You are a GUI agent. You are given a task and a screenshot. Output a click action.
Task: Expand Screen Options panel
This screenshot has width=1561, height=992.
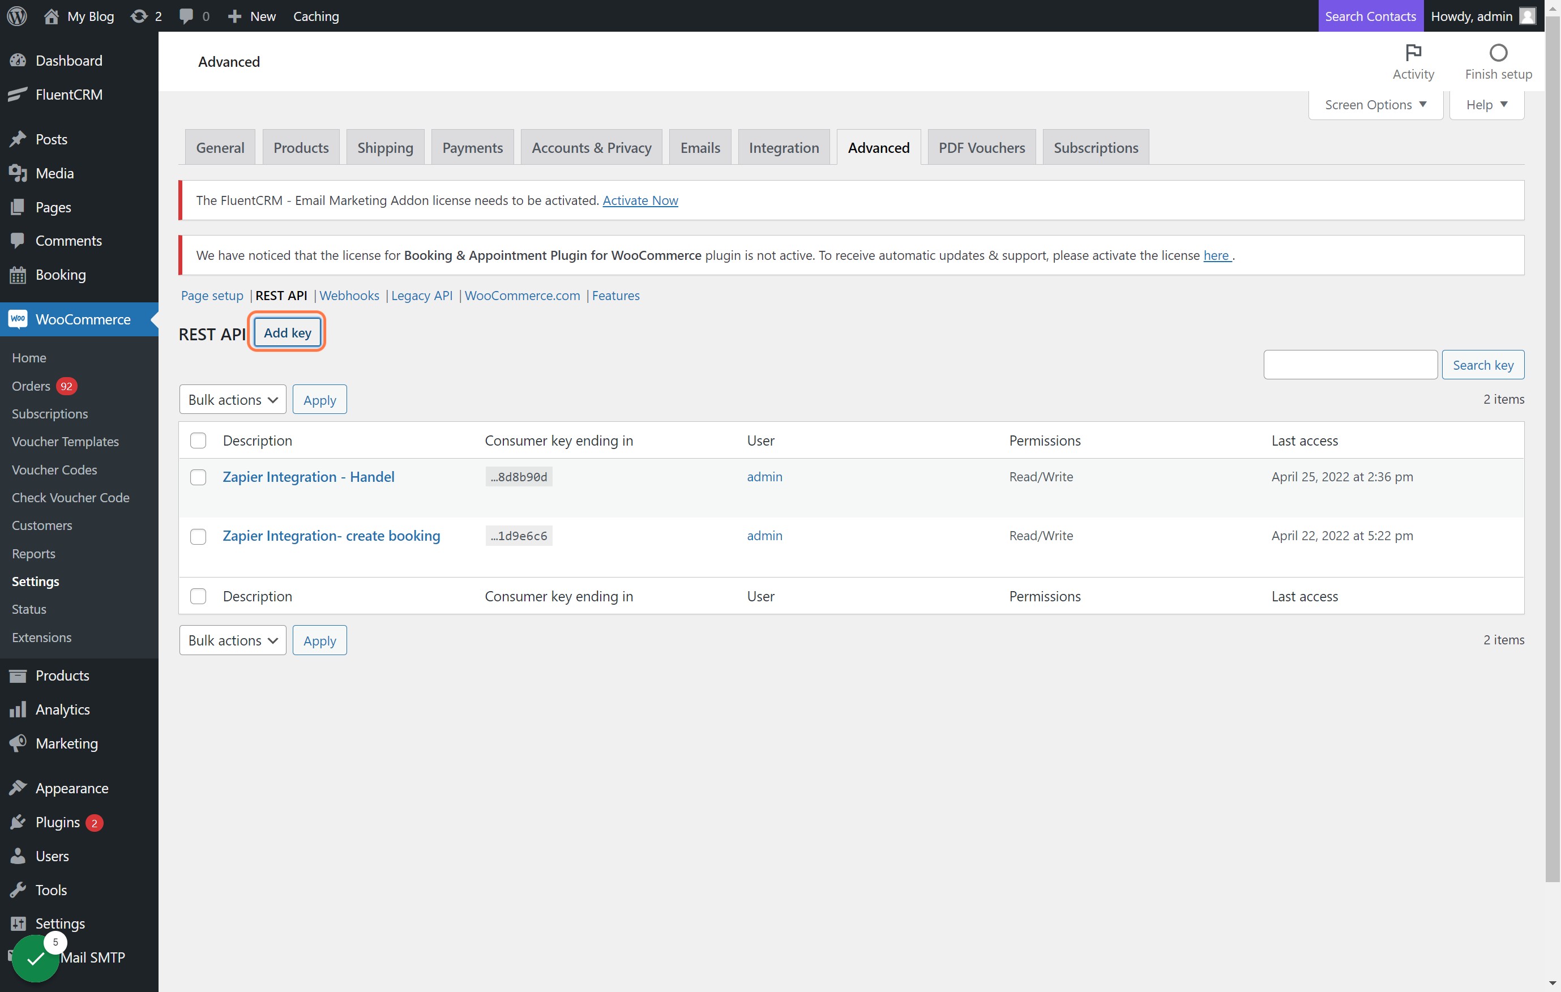(1375, 104)
